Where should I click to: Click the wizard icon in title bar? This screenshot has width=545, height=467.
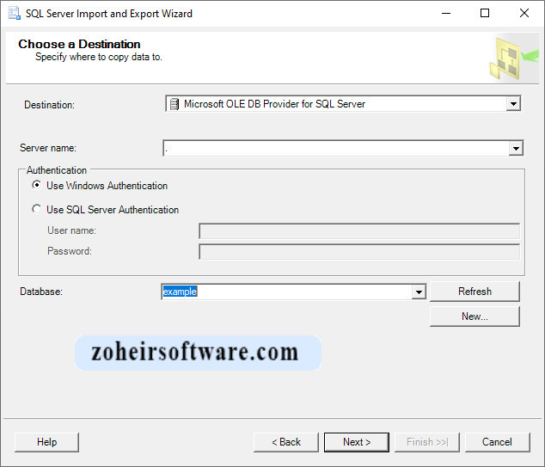coord(14,14)
